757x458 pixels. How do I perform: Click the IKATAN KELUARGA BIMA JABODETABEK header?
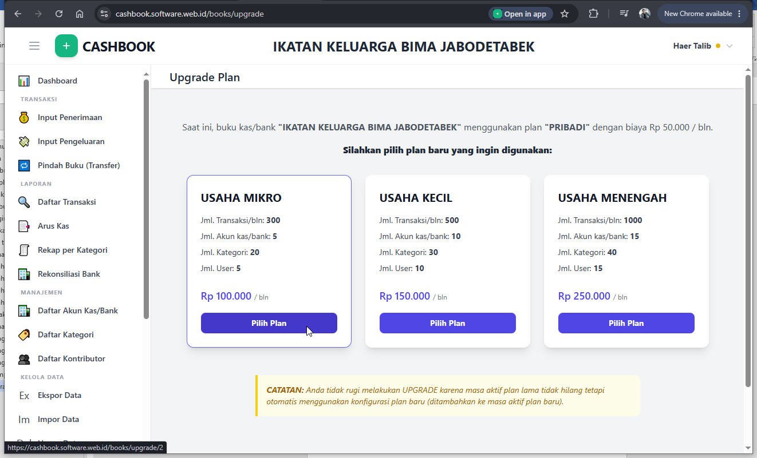(x=404, y=46)
